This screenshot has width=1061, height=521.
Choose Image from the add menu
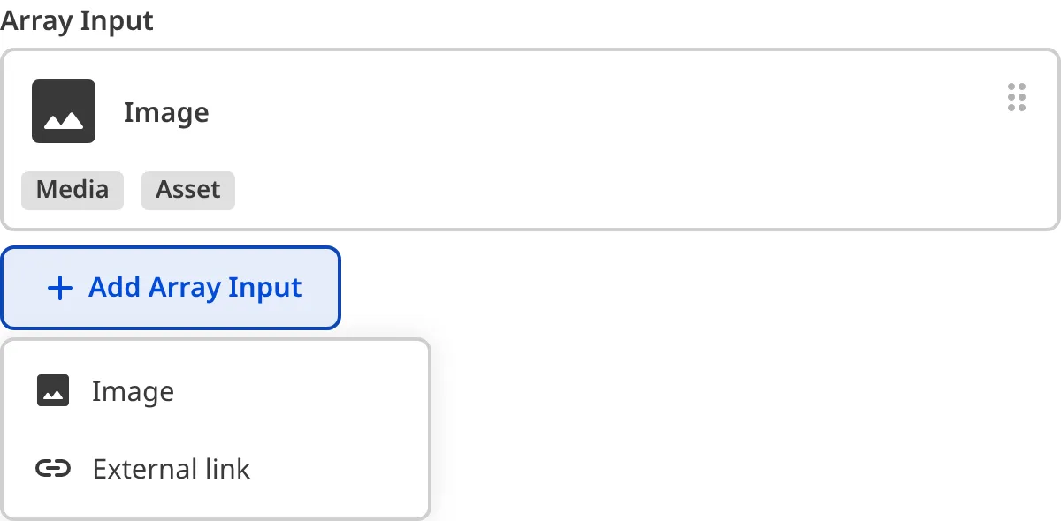(x=133, y=389)
